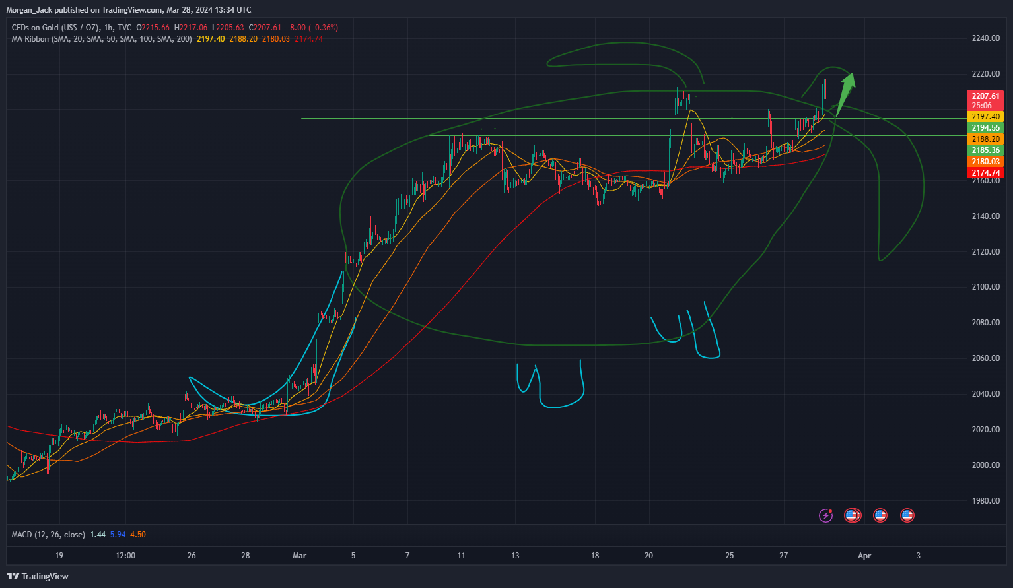The width and height of the screenshot is (1013, 588).
Task: Click the red 2174.74 value in MA legend
Action: click(x=308, y=39)
